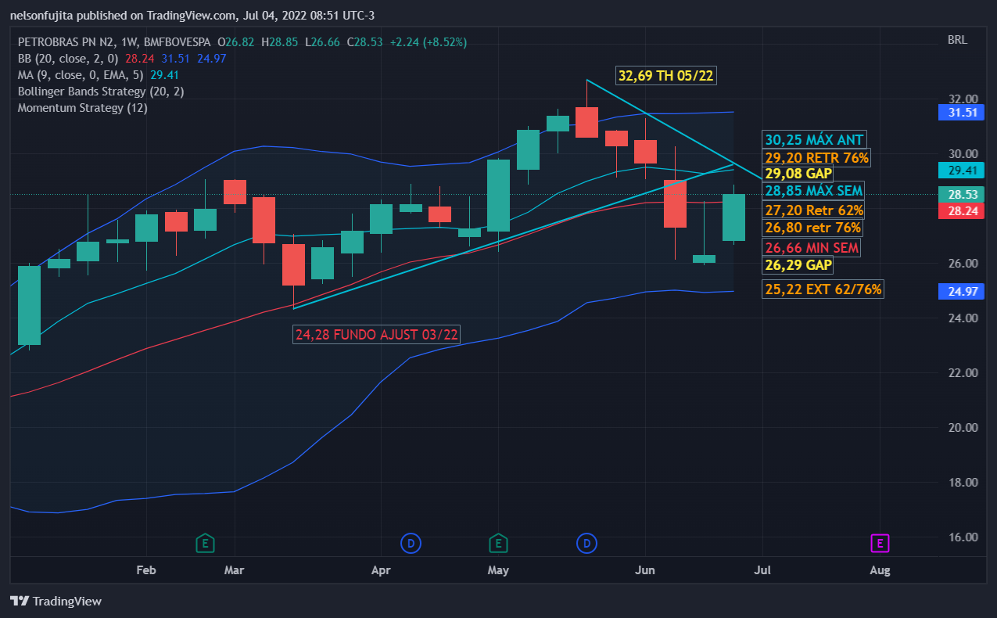This screenshot has height=618, width=997.
Task: Click the 30,25 MÁX ANT level label
Action: tap(814, 140)
